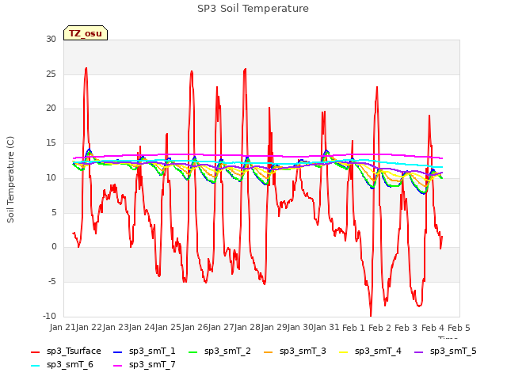
Task: Click the Jan 26 date tick label
Action: click(x=195, y=328)
